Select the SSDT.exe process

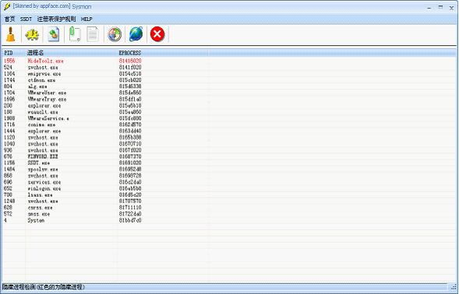click(229, 163)
